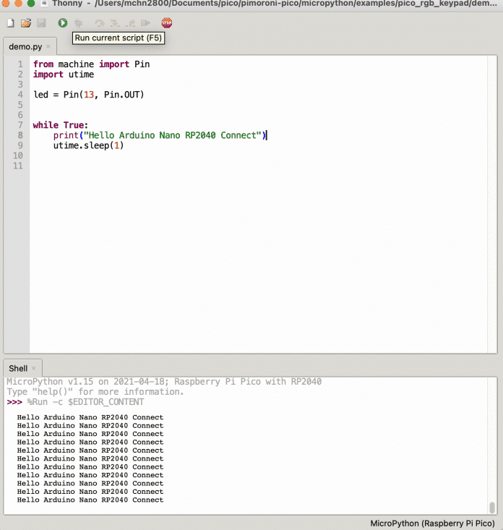Viewport: 503px width, 530px height.
Task: Click the Step out debug icon
Action: pos(129,23)
